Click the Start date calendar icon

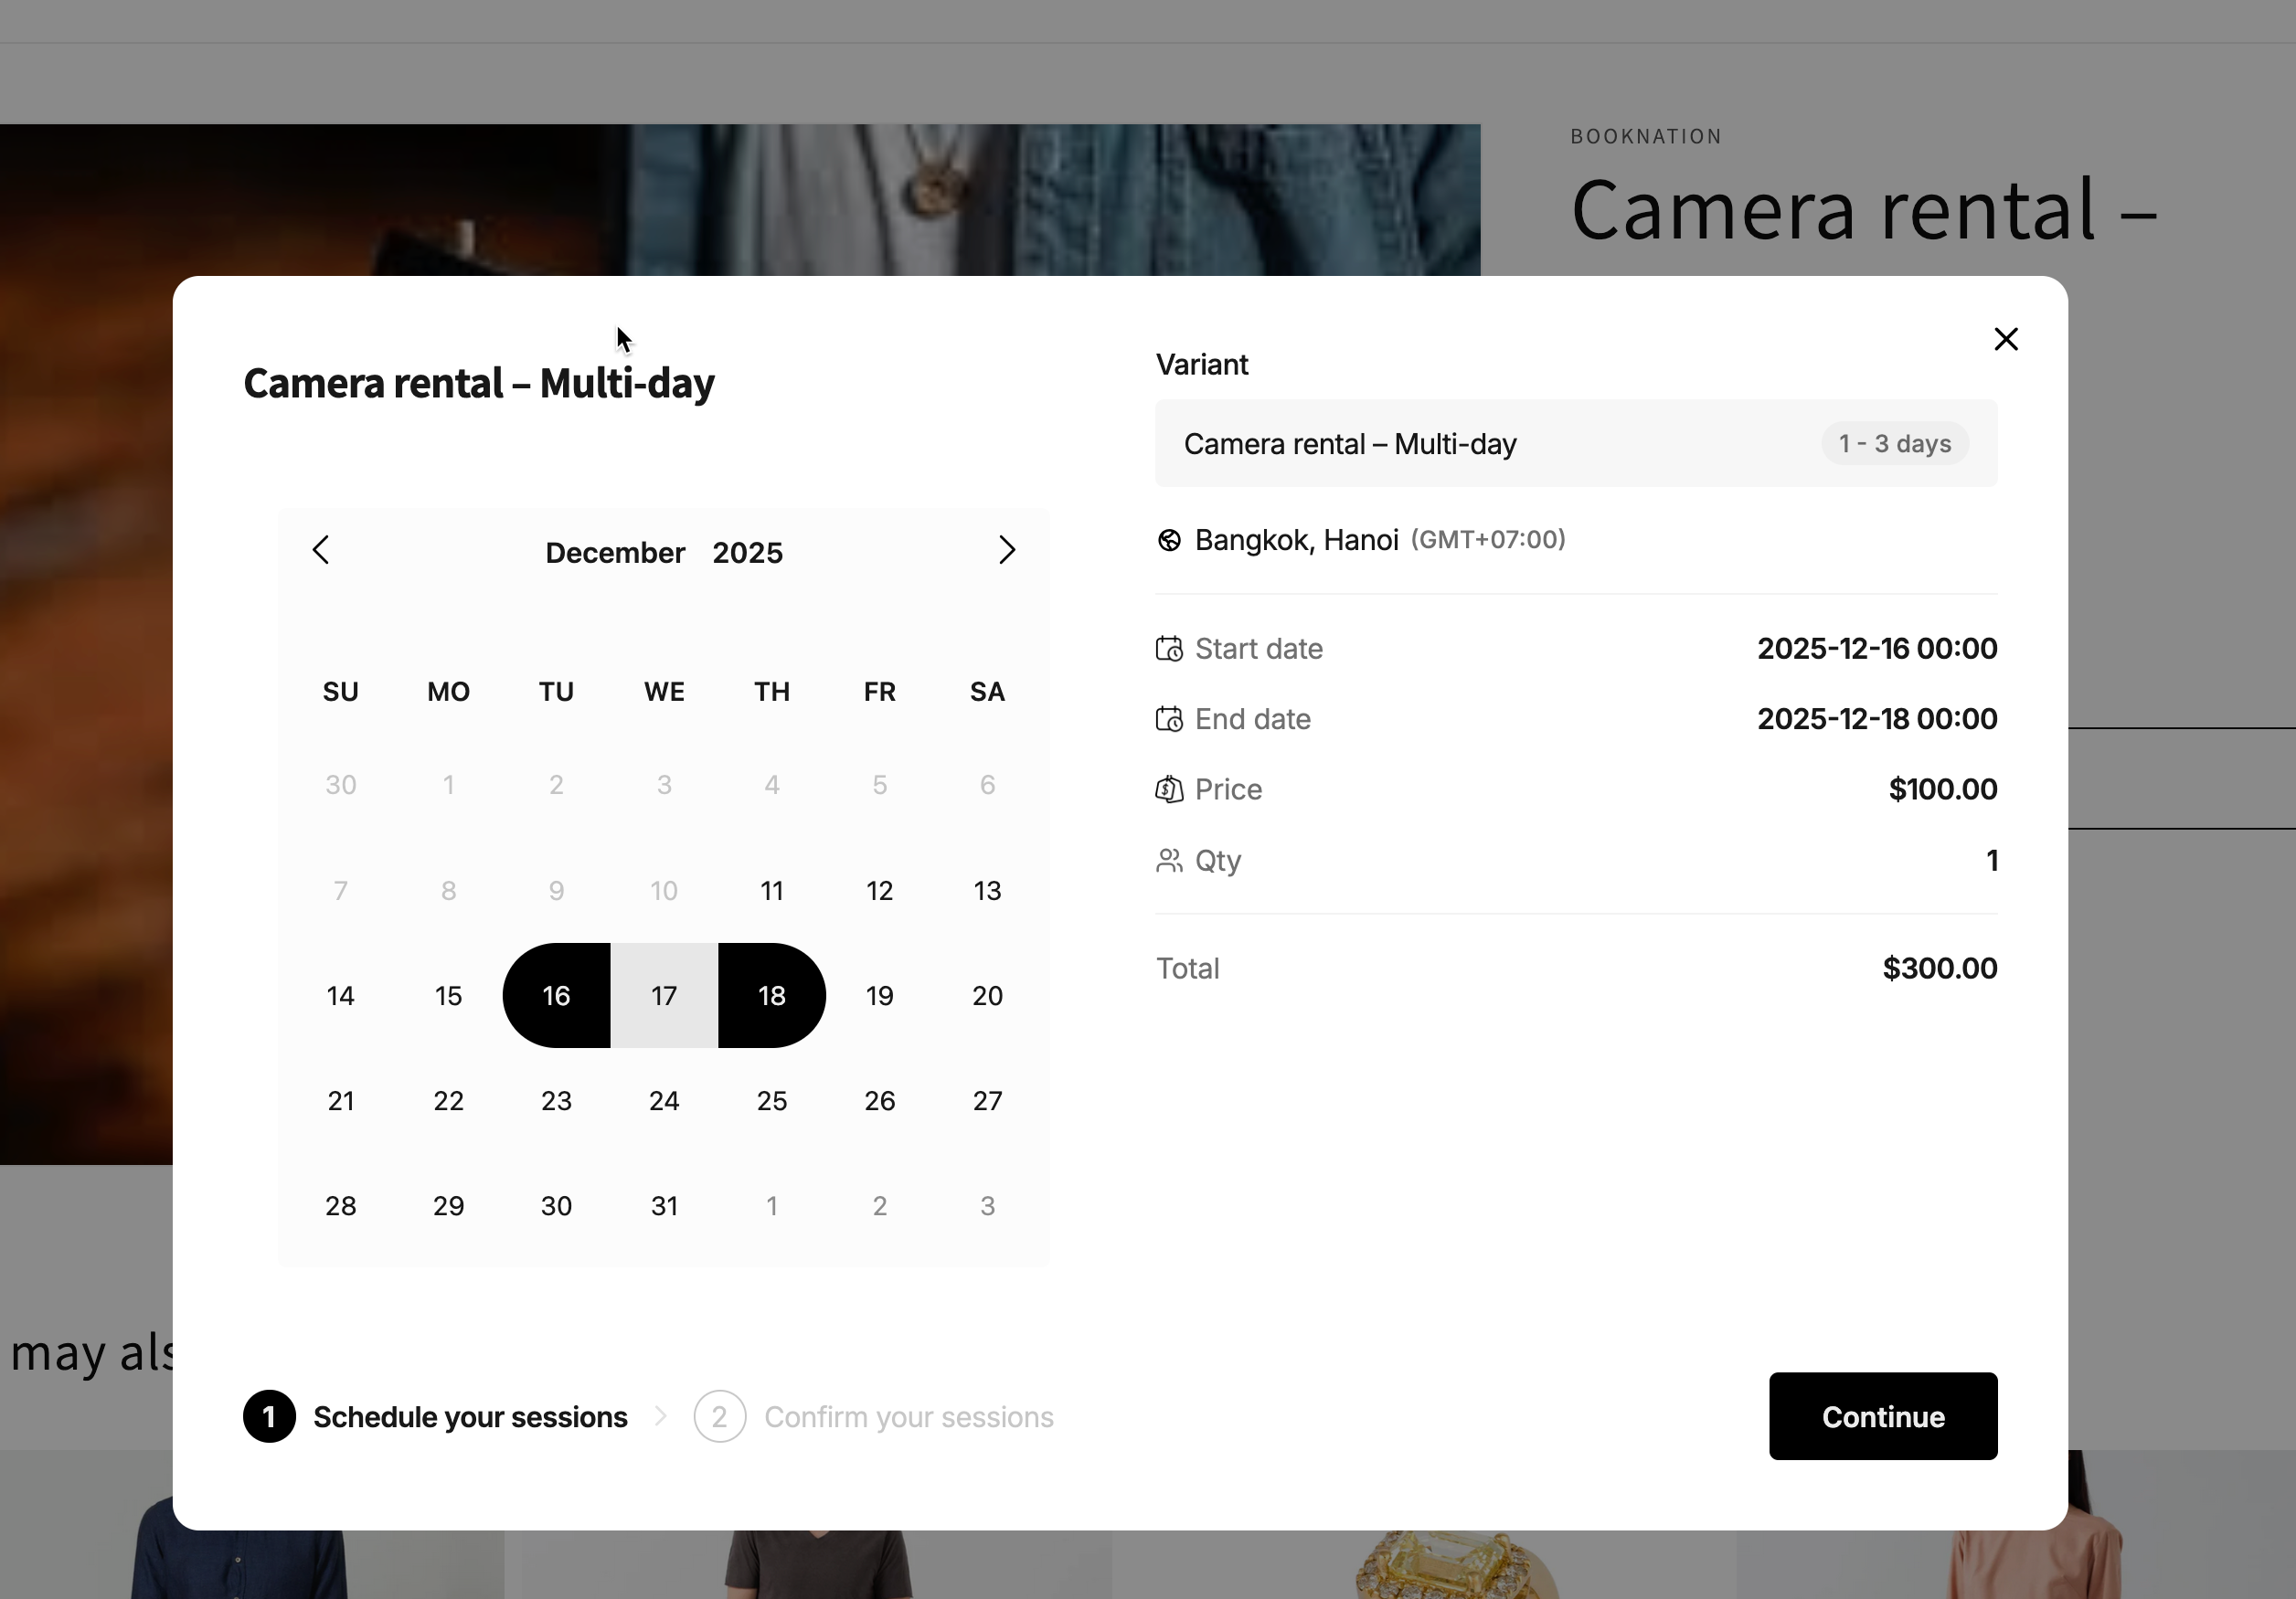tap(1168, 650)
